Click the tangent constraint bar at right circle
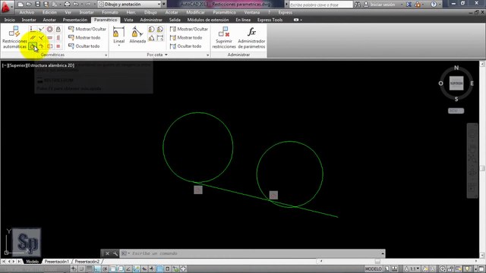This screenshot has width=486, height=273. tap(273, 195)
